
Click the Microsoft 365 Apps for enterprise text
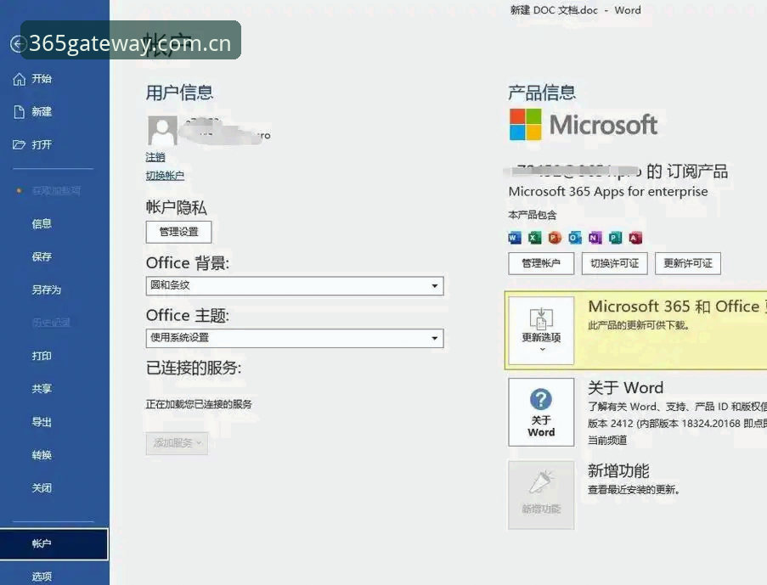(x=608, y=191)
